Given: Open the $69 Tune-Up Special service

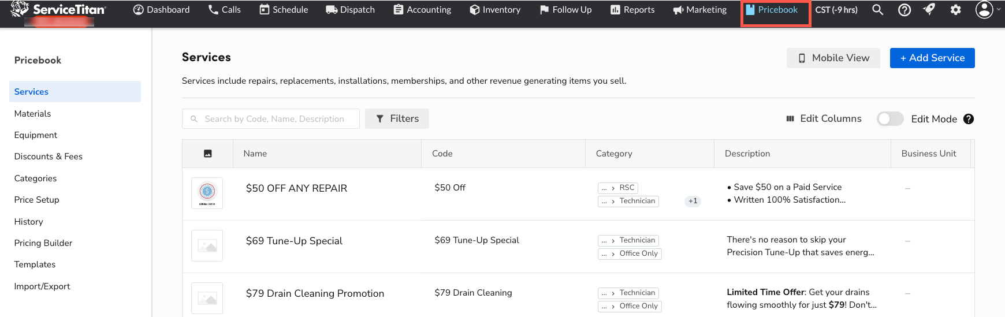Looking at the screenshot, I should 294,241.
